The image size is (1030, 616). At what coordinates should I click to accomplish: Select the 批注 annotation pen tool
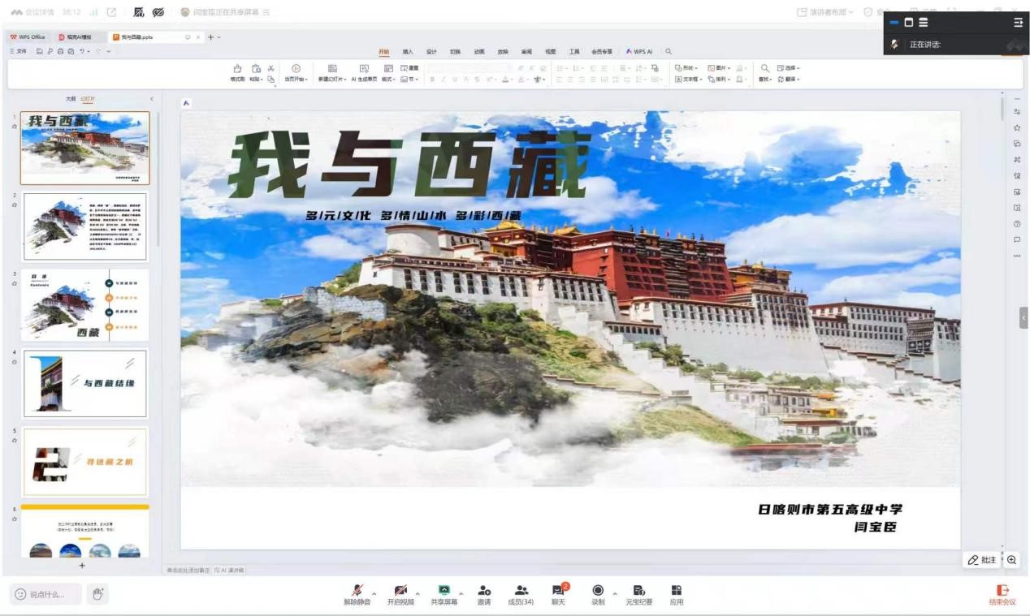tap(982, 560)
